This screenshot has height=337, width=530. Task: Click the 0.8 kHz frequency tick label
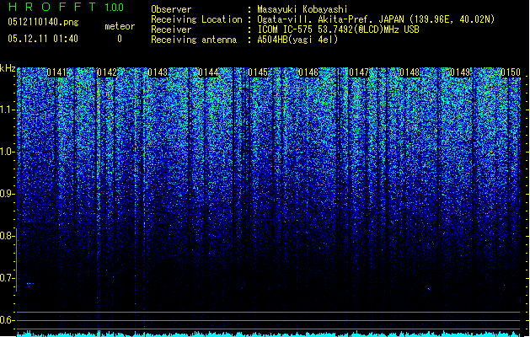tap(7, 236)
